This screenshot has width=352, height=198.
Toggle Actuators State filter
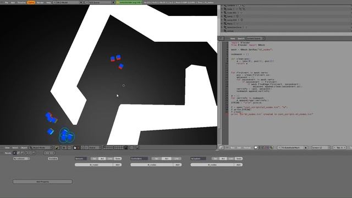239,159
